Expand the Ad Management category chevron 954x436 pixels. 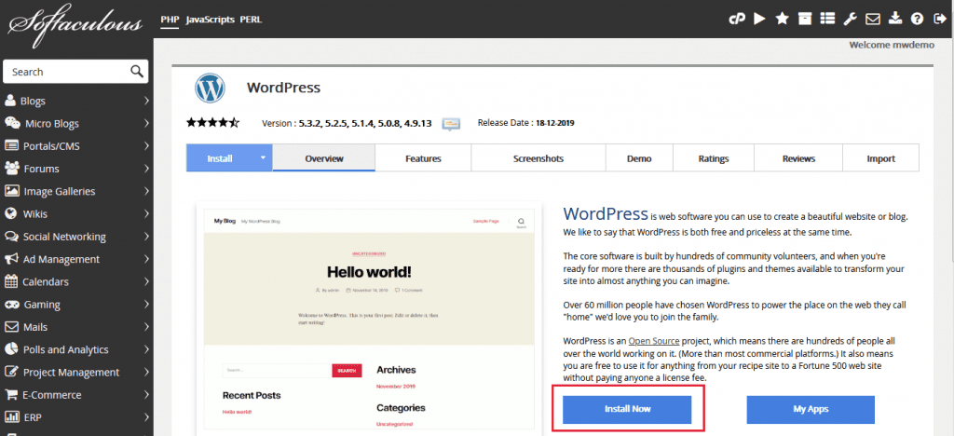(x=146, y=259)
